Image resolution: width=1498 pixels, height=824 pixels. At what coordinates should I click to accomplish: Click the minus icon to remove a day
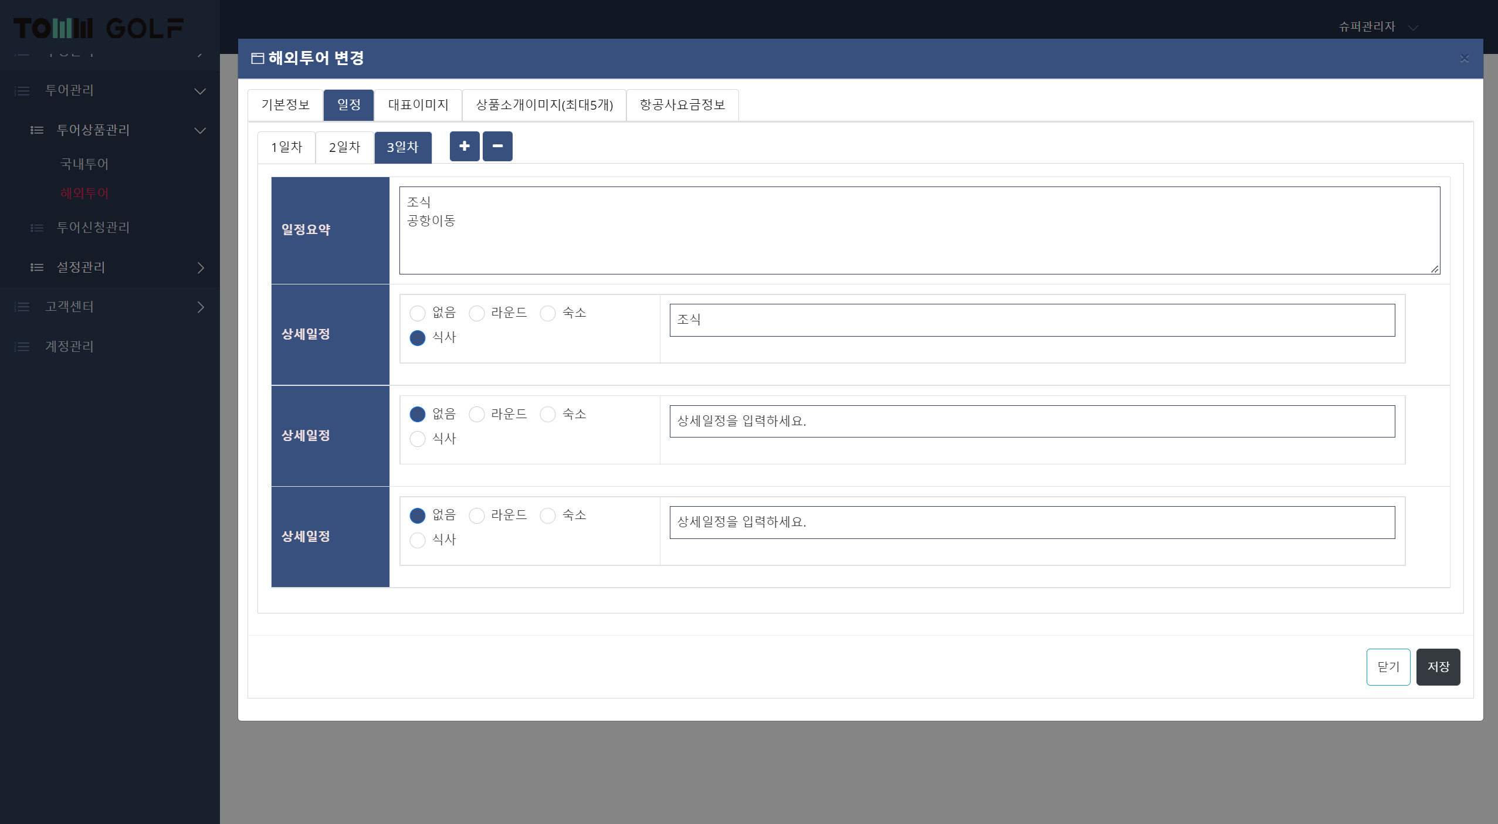click(x=497, y=146)
